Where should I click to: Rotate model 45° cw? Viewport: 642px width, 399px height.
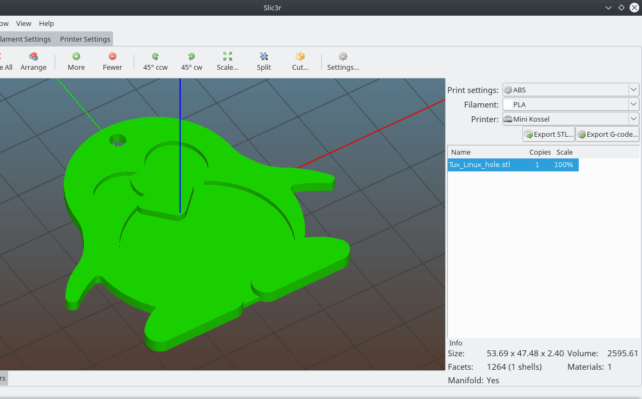(191, 62)
